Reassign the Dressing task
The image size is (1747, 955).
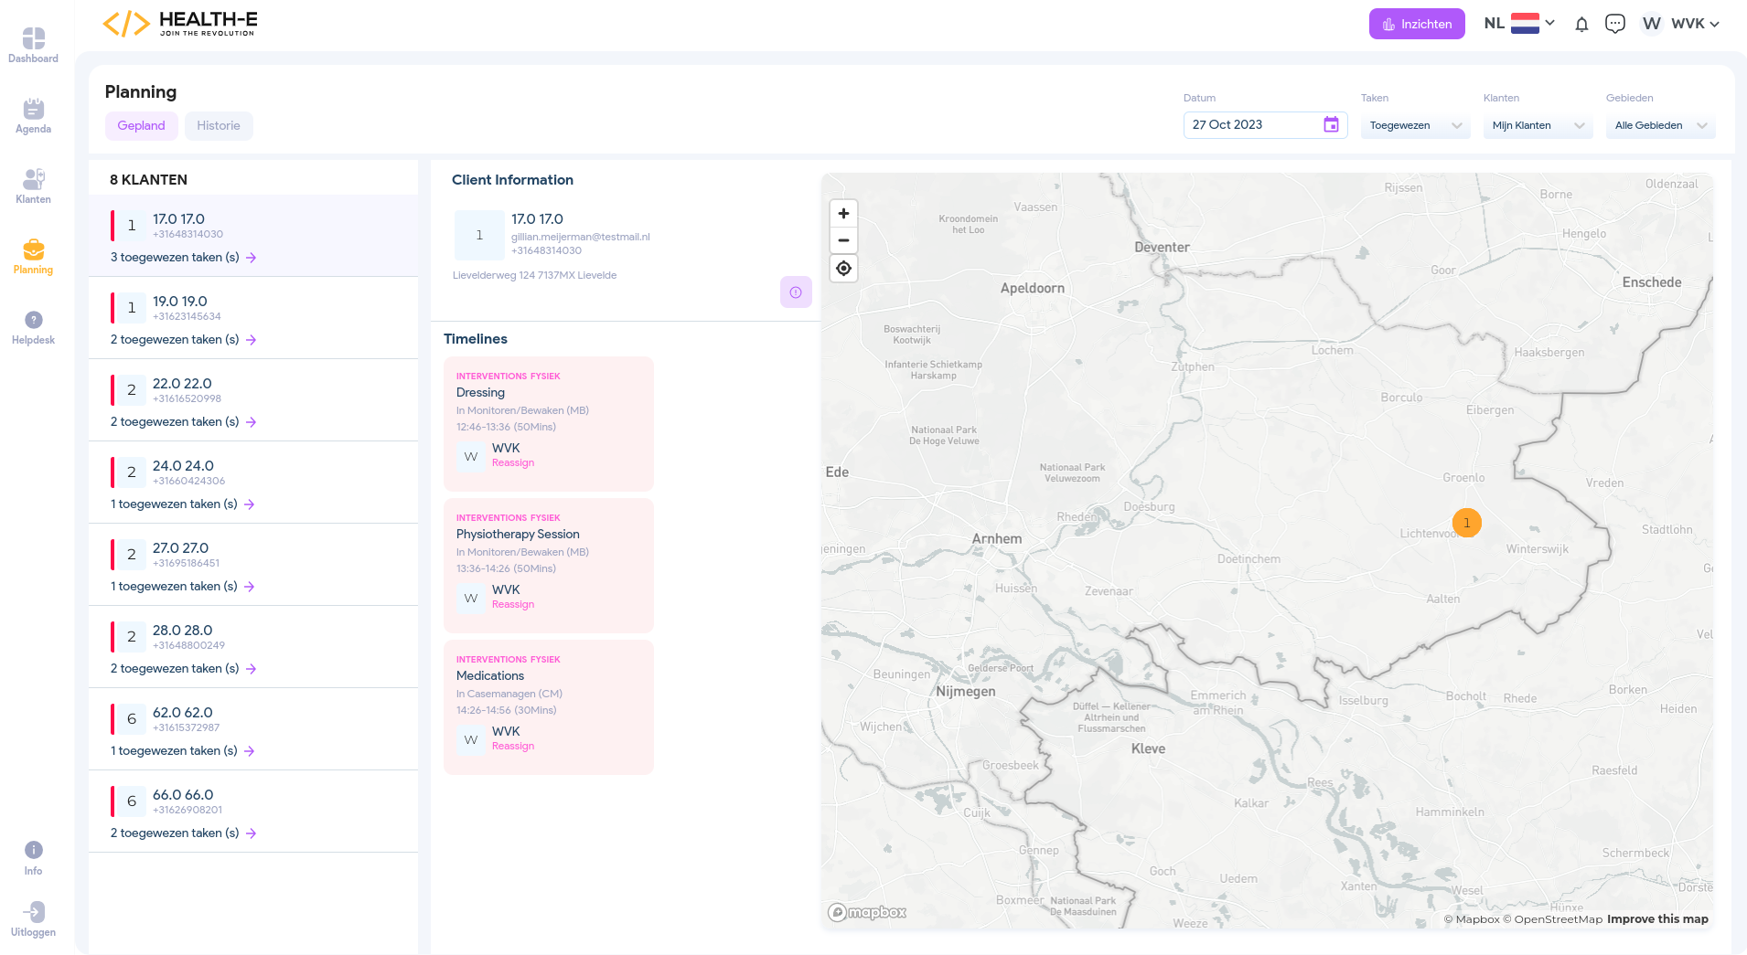[x=513, y=463]
